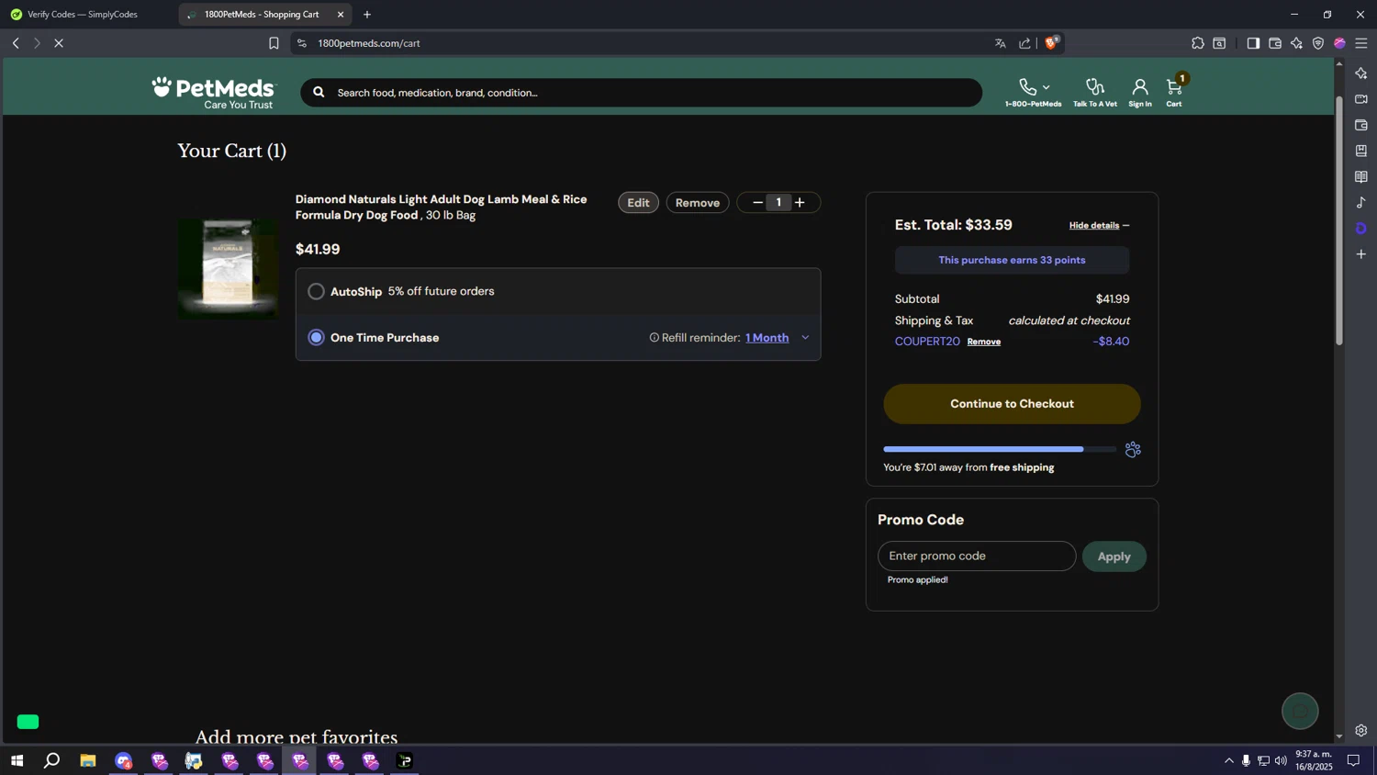Viewport: 1377px width, 775px height.
Task: Open browser extensions puzzle icon
Action: tap(1198, 43)
